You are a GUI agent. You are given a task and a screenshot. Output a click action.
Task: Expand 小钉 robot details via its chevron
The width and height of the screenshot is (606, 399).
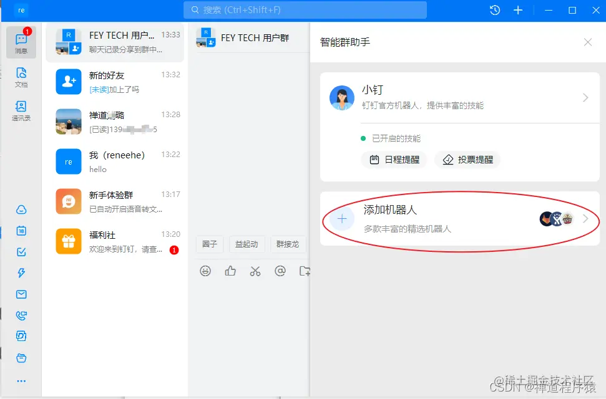[585, 97]
